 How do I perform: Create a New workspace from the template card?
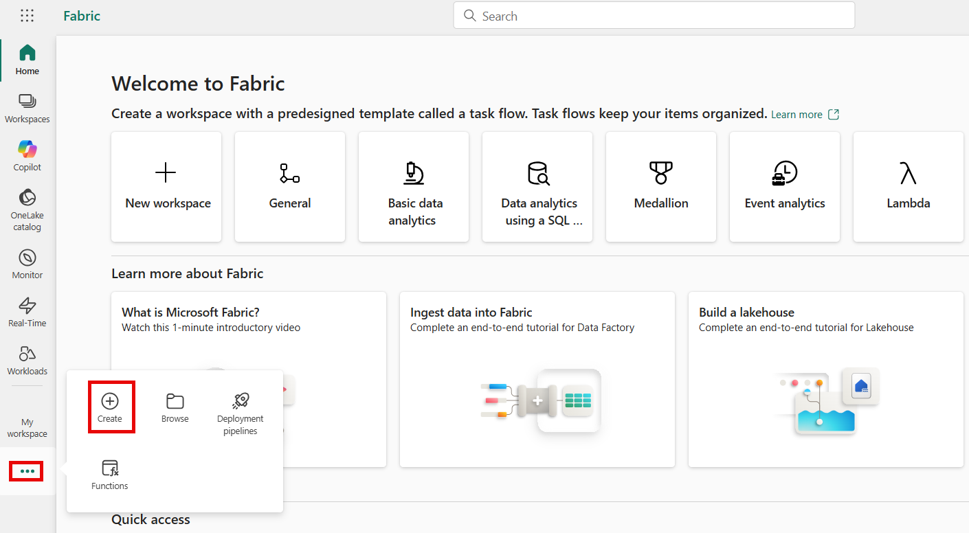pyautogui.click(x=166, y=186)
